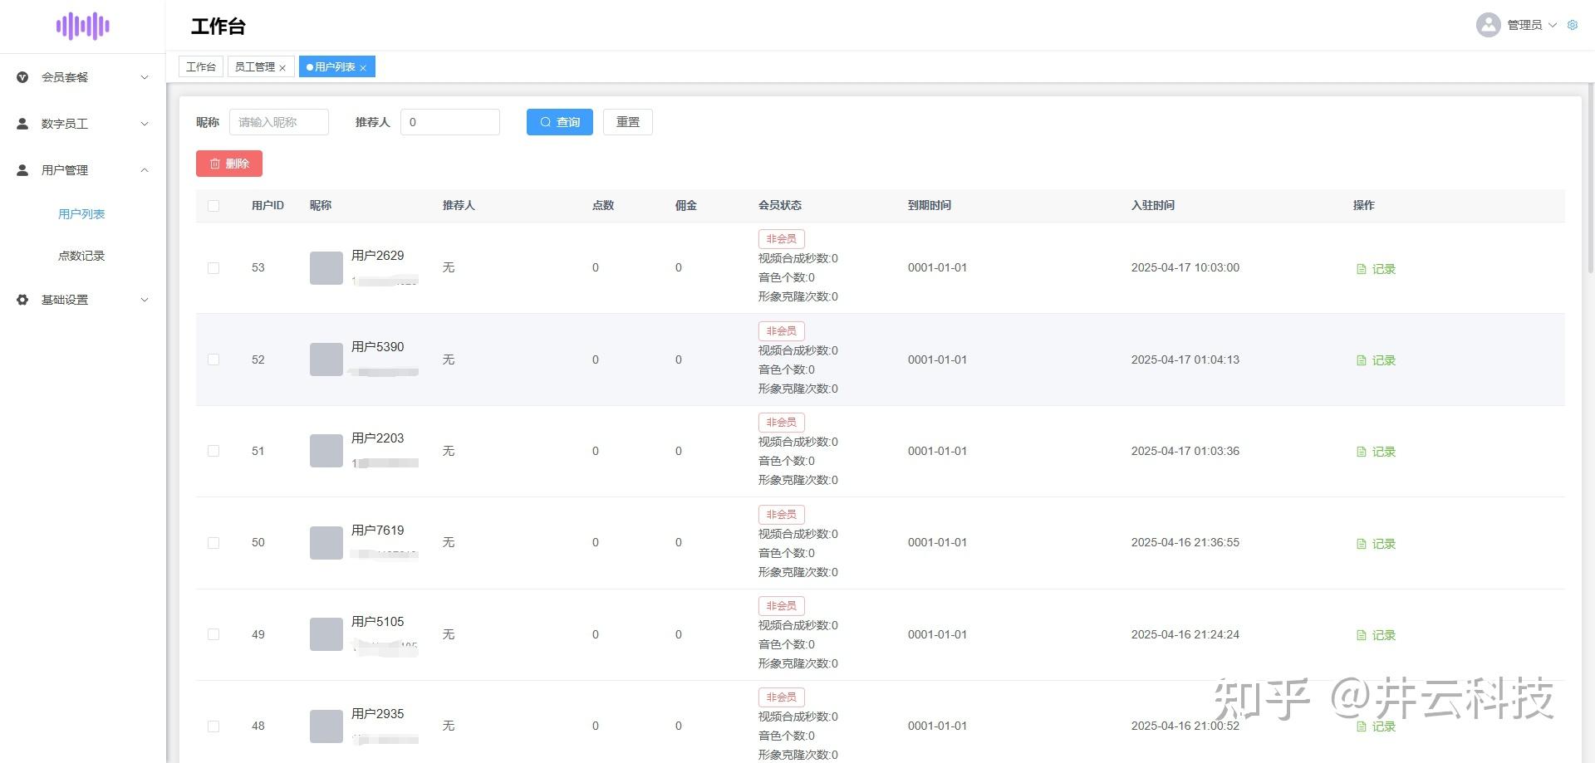This screenshot has height=763, width=1595.
Task: Click the settings gear icon at top right
Action: point(1572,25)
